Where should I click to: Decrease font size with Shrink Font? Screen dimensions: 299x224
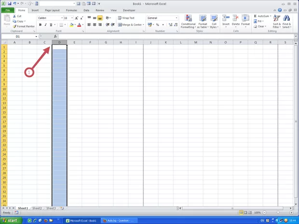coord(82,18)
